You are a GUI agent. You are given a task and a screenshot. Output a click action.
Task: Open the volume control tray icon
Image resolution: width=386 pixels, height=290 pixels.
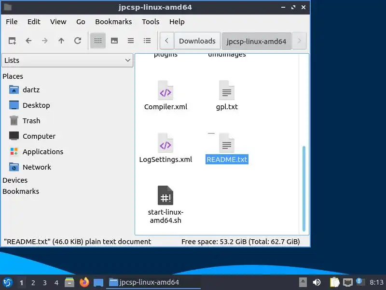pos(317,282)
